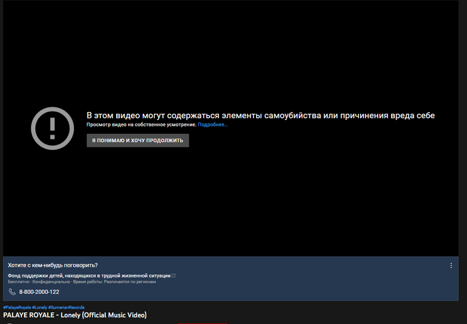Click the red button under the title
The height and width of the screenshot is (324, 467).
coord(202,323)
